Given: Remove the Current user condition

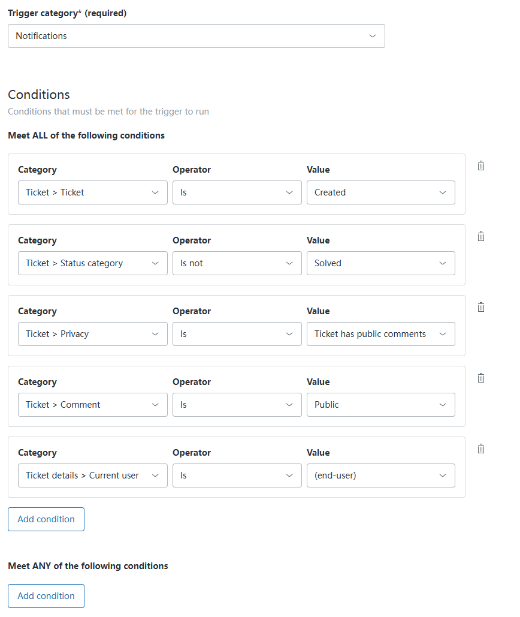Looking at the screenshot, I should point(481,449).
